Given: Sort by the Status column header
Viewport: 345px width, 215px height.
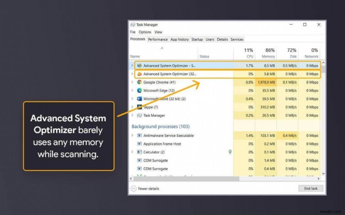Looking at the screenshot, I should point(204,57).
